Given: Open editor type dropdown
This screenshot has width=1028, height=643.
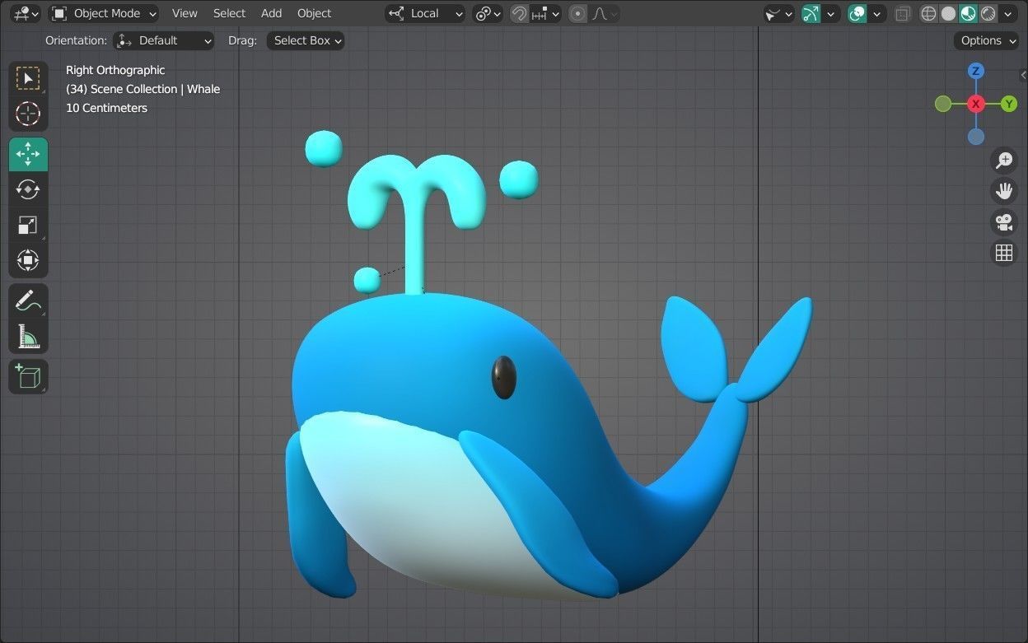Looking at the screenshot, I should [26, 13].
